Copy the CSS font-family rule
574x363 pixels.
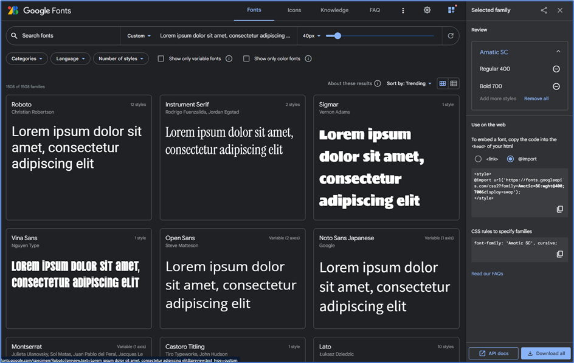point(560,254)
